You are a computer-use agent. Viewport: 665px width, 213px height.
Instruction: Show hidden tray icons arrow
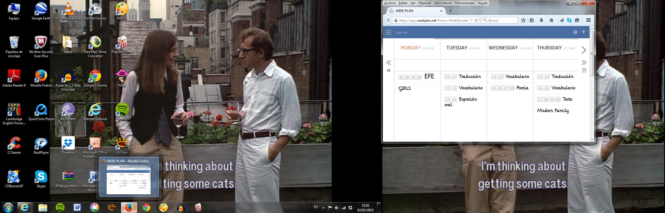pos(323,208)
